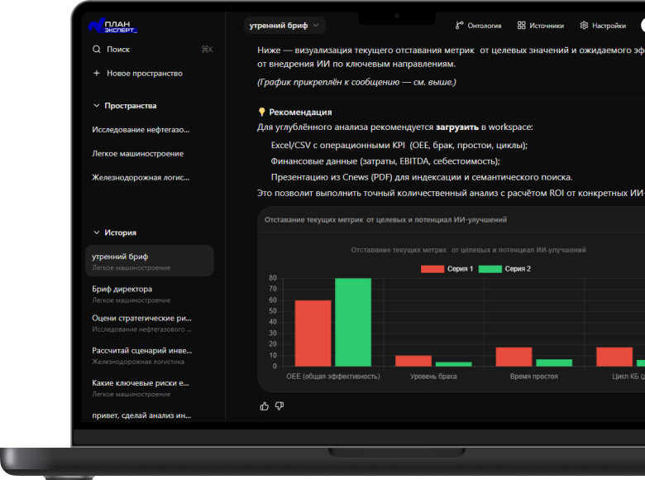Collapse the История section

click(x=97, y=233)
